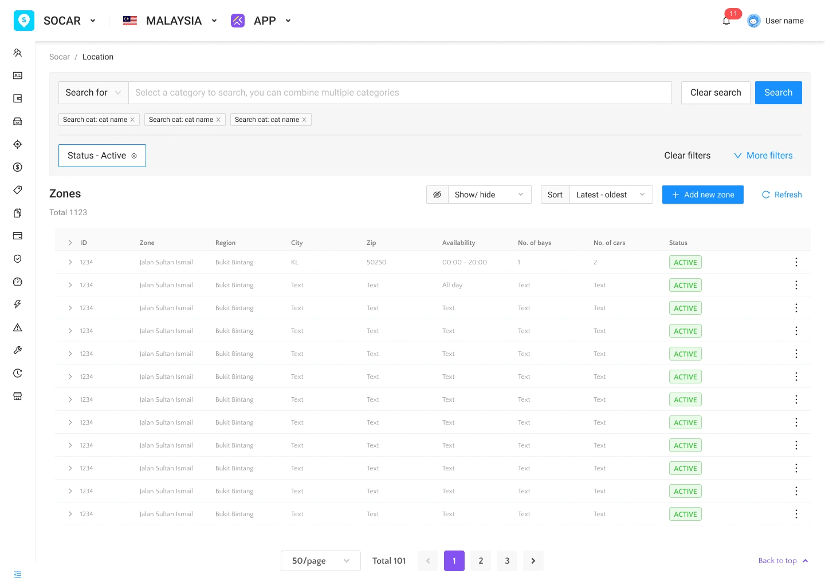Refresh the zones list

(781, 195)
